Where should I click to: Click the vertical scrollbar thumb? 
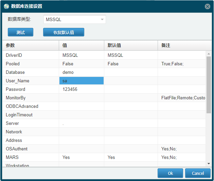pyautogui.click(x=209, y=85)
